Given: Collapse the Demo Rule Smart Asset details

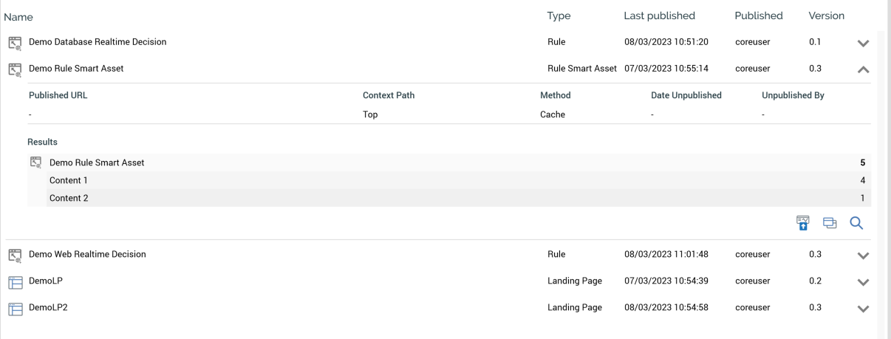Looking at the screenshot, I should pos(862,69).
